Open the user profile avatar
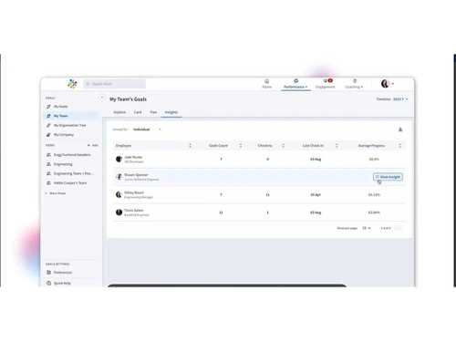Viewport: 456px width, 342px height. click(385, 84)
